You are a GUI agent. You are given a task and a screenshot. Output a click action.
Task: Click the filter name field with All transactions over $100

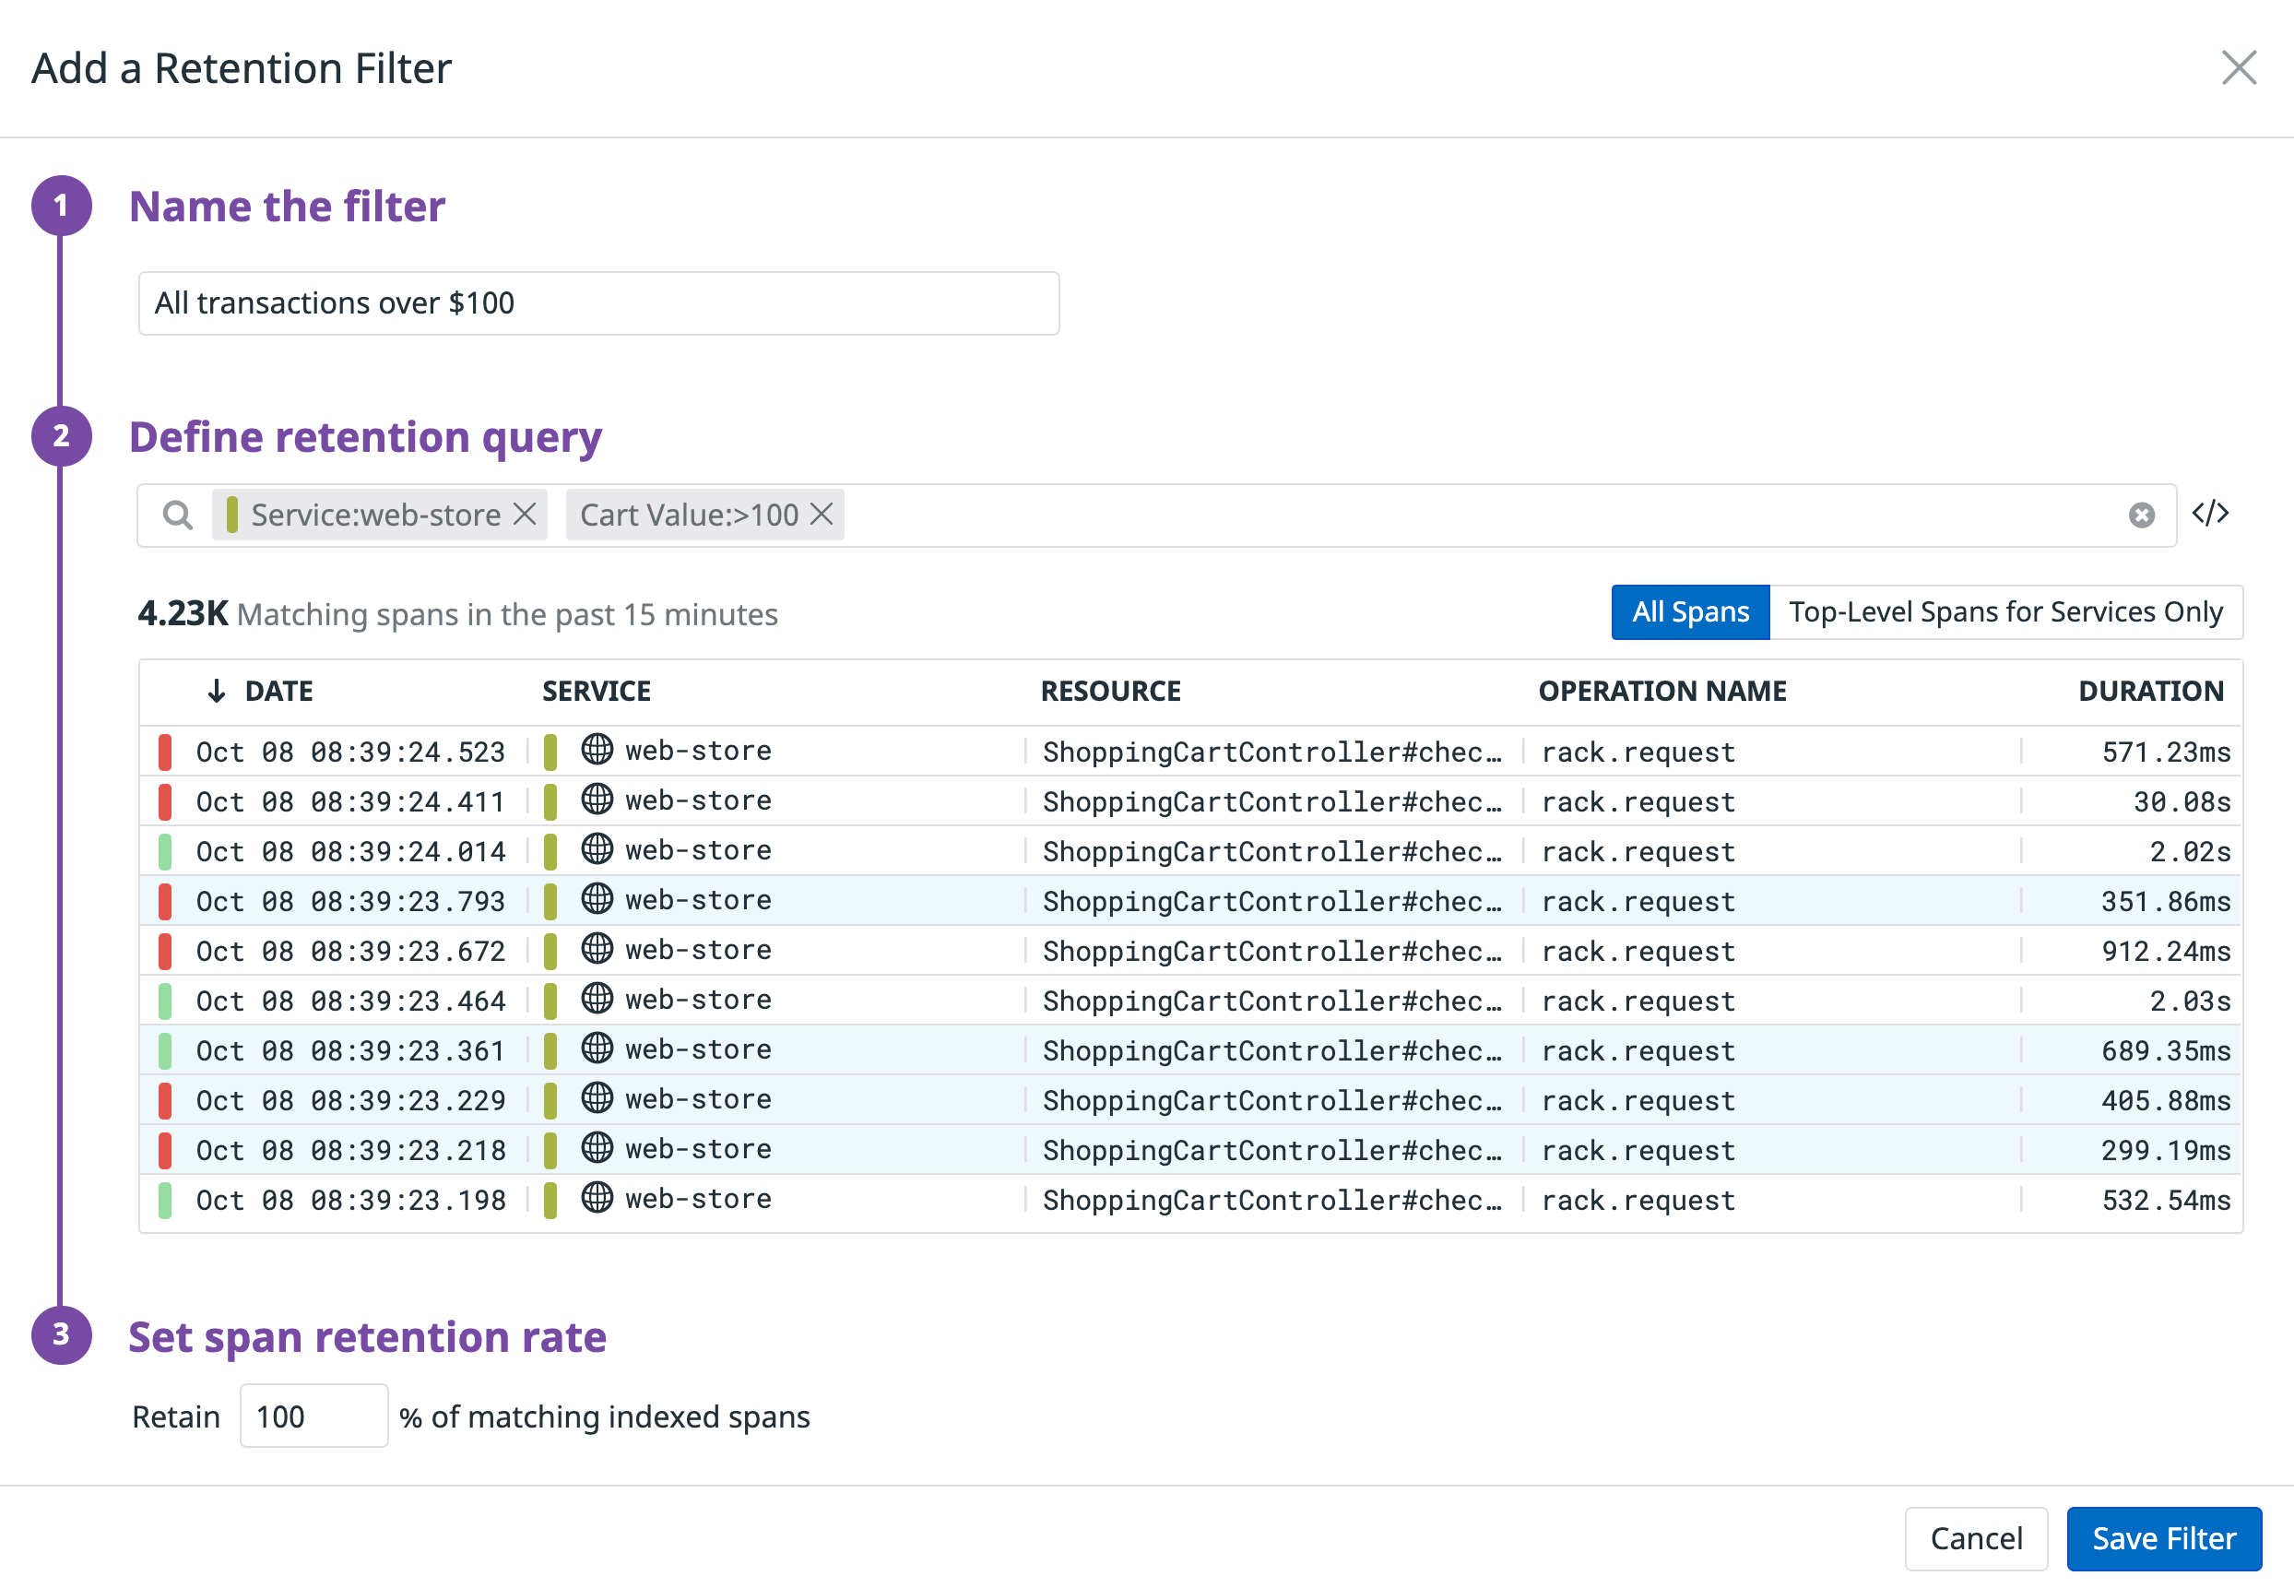pyautogui.click(x=596, y=302)
